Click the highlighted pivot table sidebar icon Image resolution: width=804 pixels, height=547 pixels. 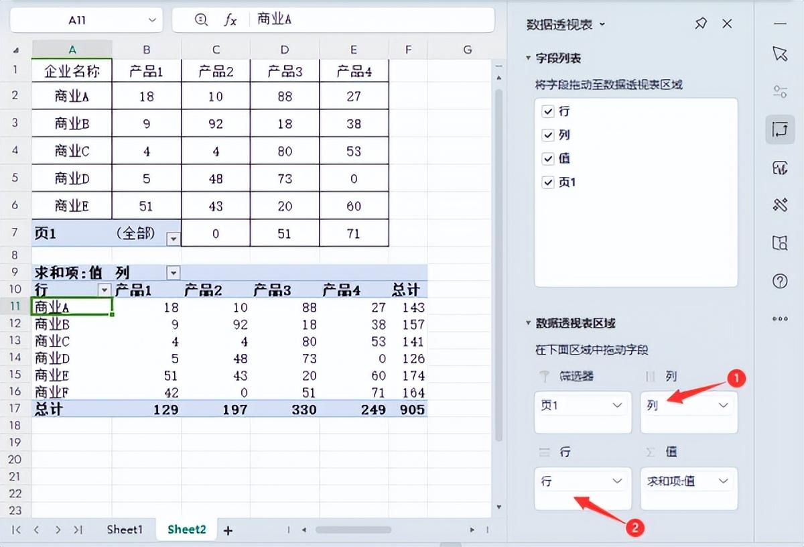[780, 129]
